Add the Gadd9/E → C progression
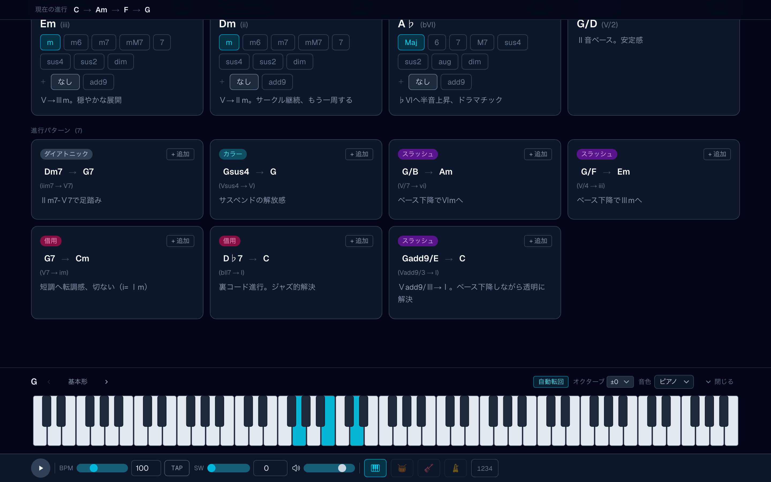Viewport: 771px width, 482px height. (x=538, y=241)
